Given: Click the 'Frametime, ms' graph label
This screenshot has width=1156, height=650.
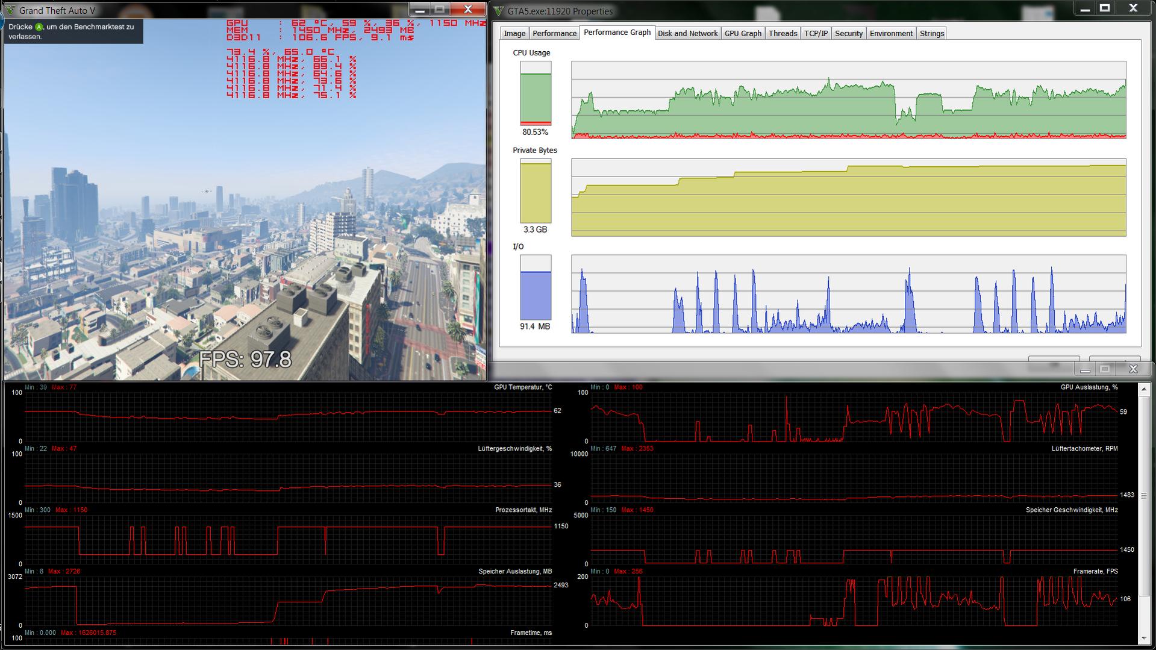Looking at the screenshot, I should coord(531,633).
